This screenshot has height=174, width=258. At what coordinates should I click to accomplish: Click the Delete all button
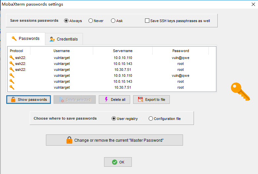(x=114, y=100)
